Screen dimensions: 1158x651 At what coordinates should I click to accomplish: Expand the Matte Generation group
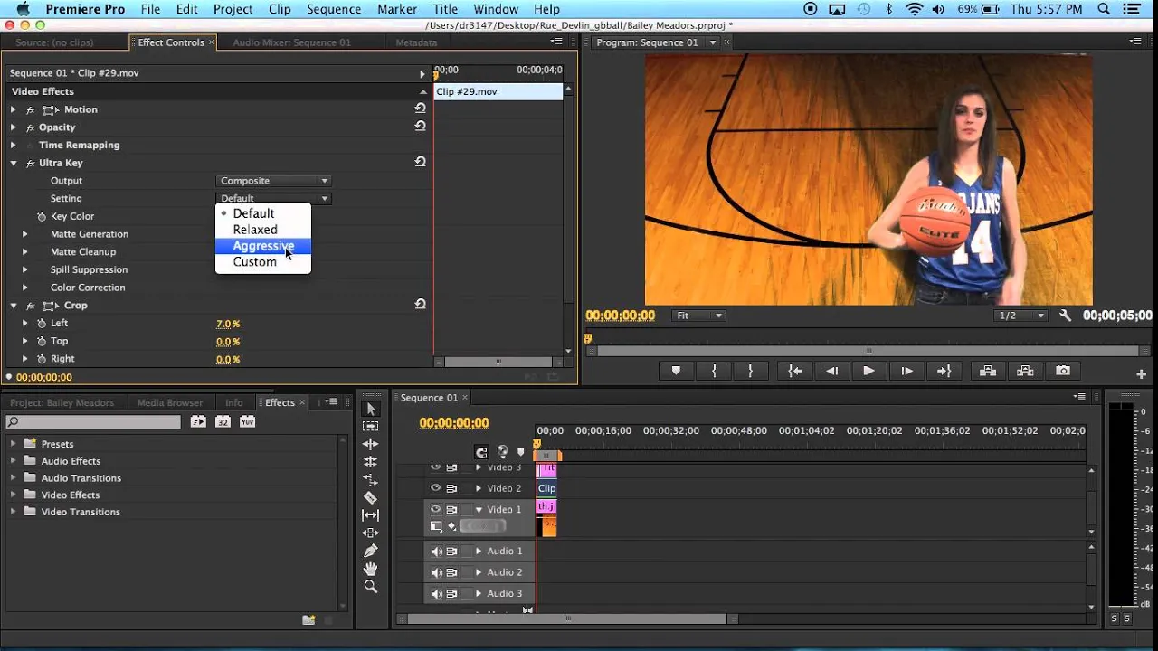click(25, 234)
